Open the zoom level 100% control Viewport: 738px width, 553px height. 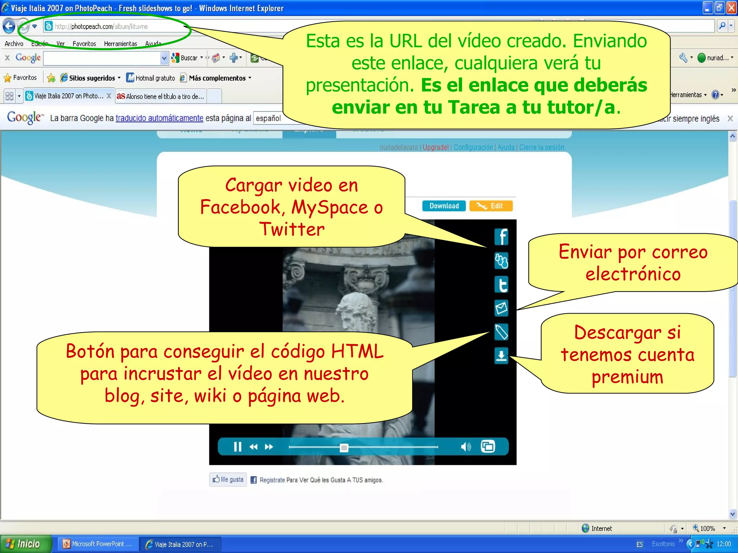(709, 528)
